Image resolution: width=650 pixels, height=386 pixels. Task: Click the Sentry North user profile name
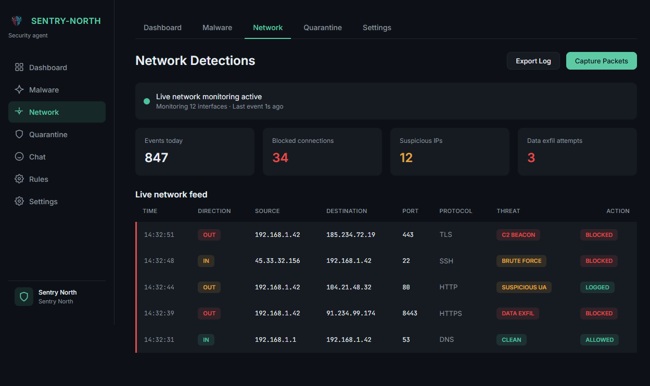57,292
